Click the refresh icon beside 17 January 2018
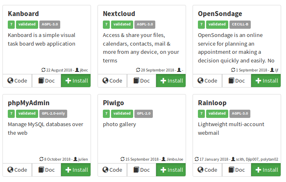The height and width of the screenshot is (182, 286). [x=197, y=159]
